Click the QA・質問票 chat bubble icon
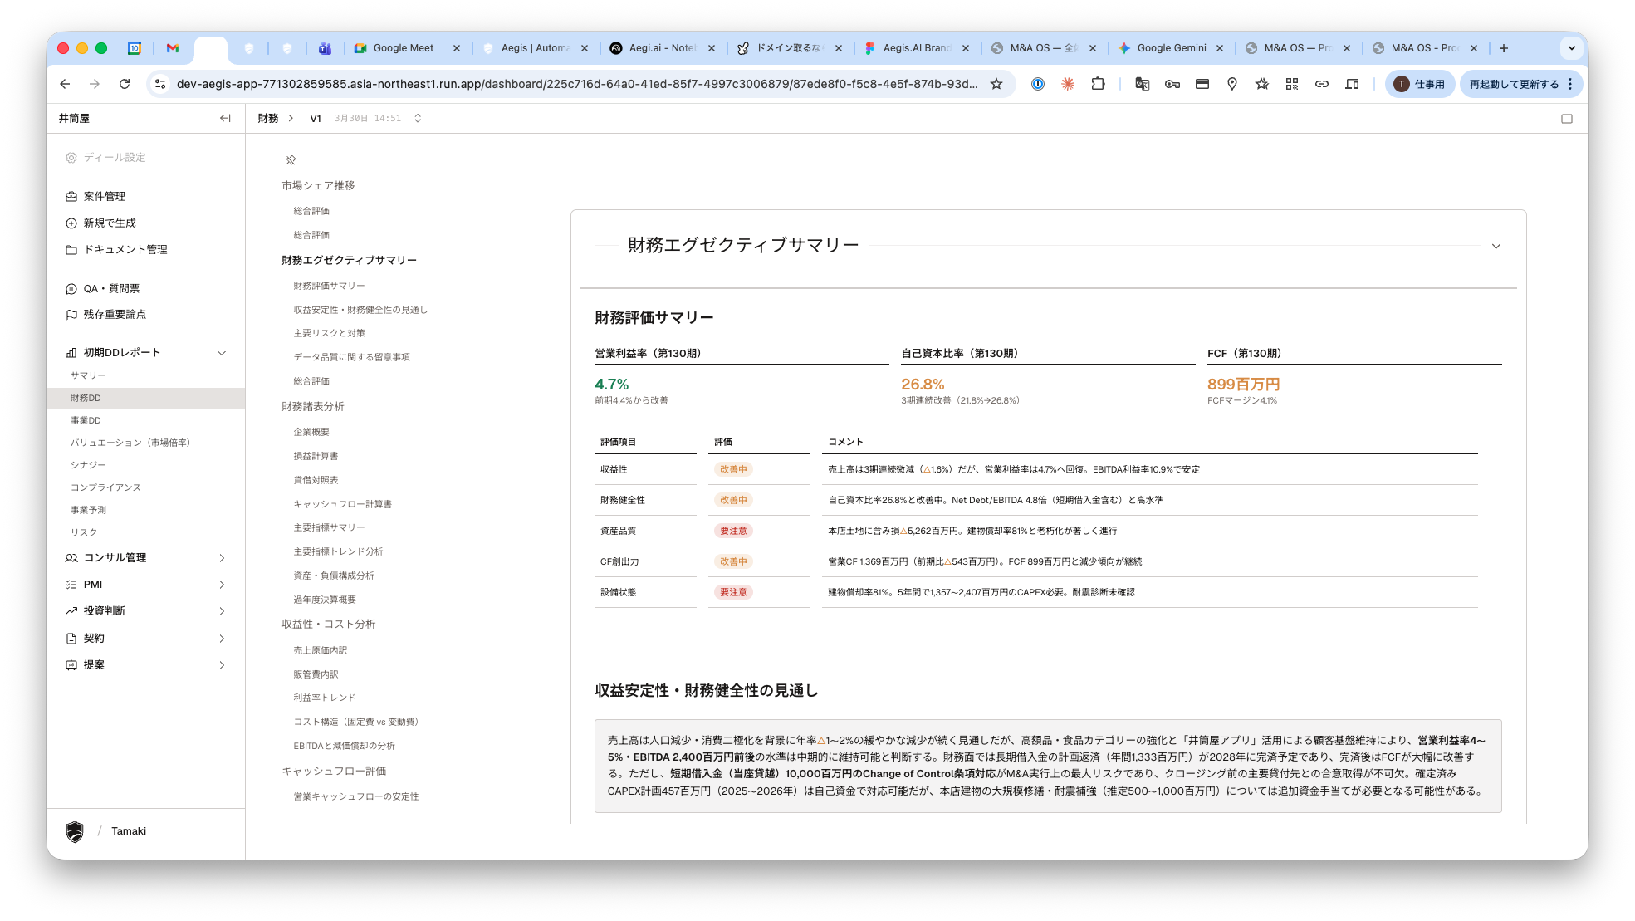Viewport: 1635px width, 921px height. tap(71, 288)
